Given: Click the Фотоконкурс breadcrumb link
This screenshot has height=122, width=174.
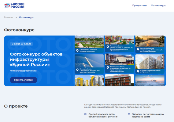Looking at the screenshot, I should (27, 17).
